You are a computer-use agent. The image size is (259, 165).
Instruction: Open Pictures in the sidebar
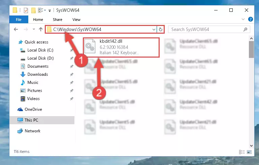click(x=31, y=91)
